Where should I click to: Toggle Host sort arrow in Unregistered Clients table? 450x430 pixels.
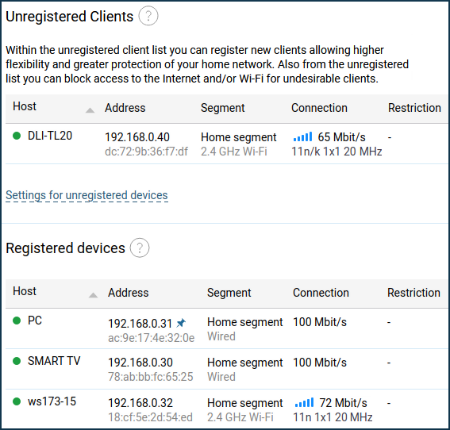[x=90, y=110]
